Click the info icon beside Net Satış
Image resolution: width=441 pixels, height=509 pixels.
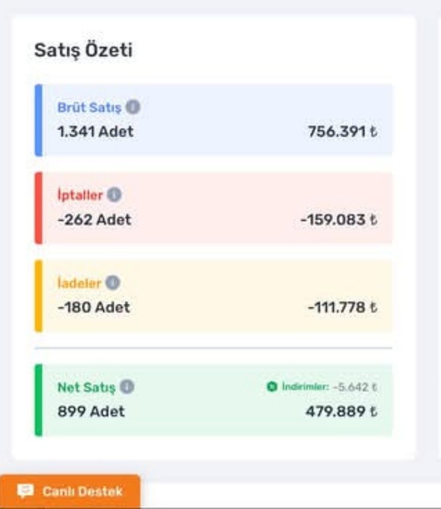(127, 388)
